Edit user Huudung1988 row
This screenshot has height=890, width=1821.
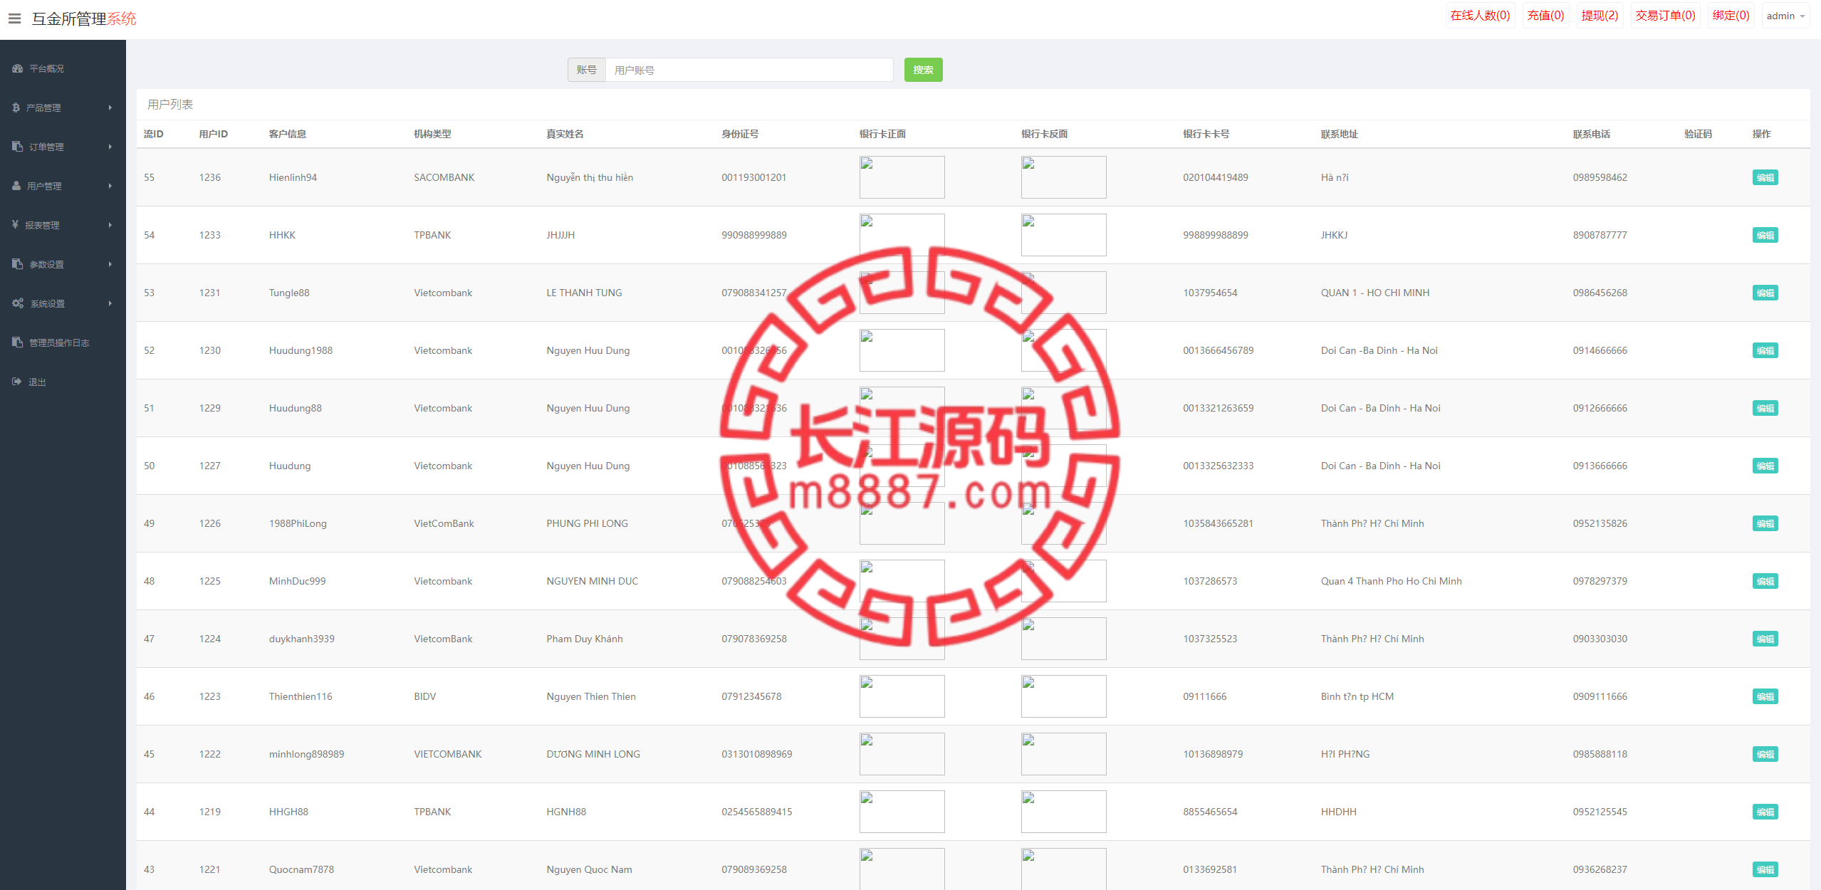(x=1765, y=350)
